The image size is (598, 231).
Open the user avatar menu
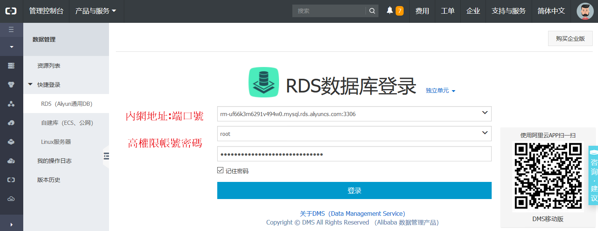click(585, 11)
